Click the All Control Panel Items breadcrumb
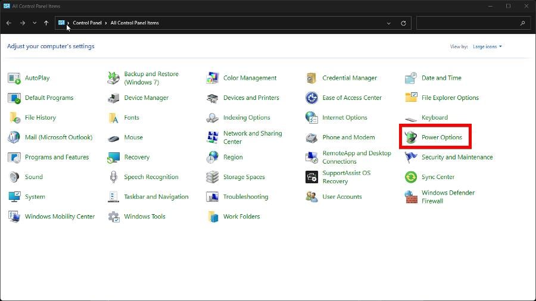This screenshot has height=301, width=536. pyautogui.click(x=135, y=23)
